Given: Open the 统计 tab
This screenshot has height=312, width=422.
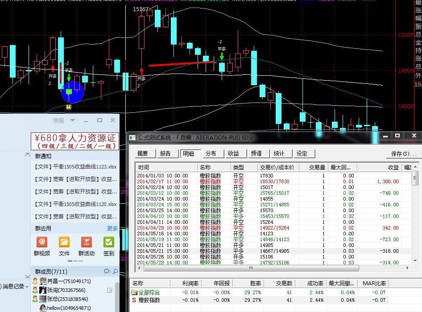Looking at the screenshot, I should (279, 153).
